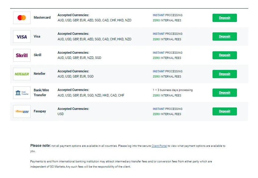Deposit using Neteller
The width and height of the screenshot is (258, 178).
(x=225, y=74)
